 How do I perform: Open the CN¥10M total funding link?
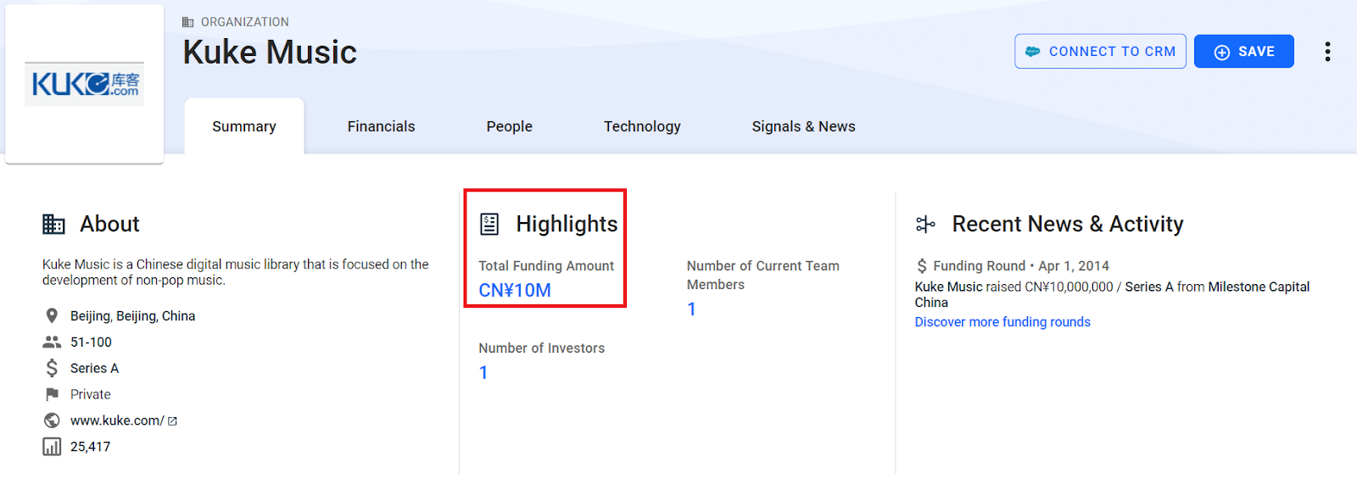click(515, 291)
